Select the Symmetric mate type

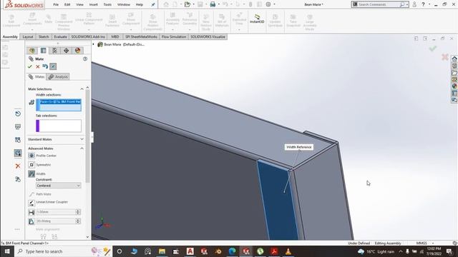tap(40, 165)
